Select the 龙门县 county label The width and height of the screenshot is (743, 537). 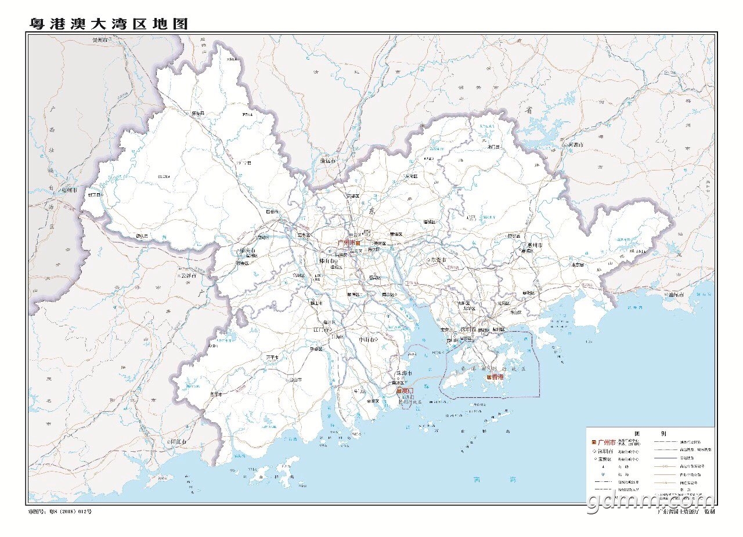point(493,147)
